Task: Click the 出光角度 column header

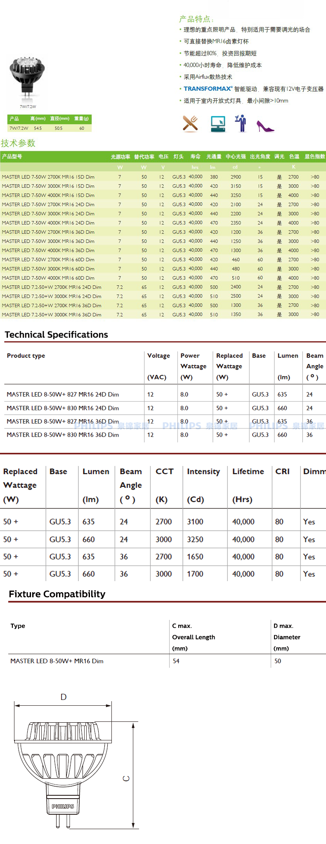Action: coord(260,156)
